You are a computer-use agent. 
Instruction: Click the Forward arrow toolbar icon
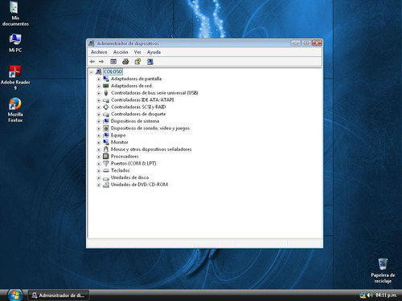coord(101,62)
